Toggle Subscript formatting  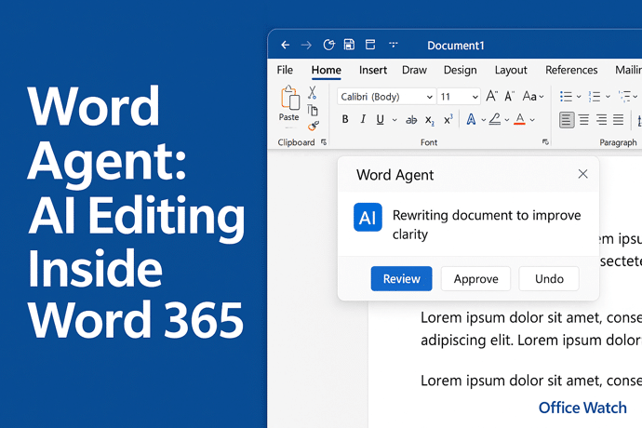[430, 120]
